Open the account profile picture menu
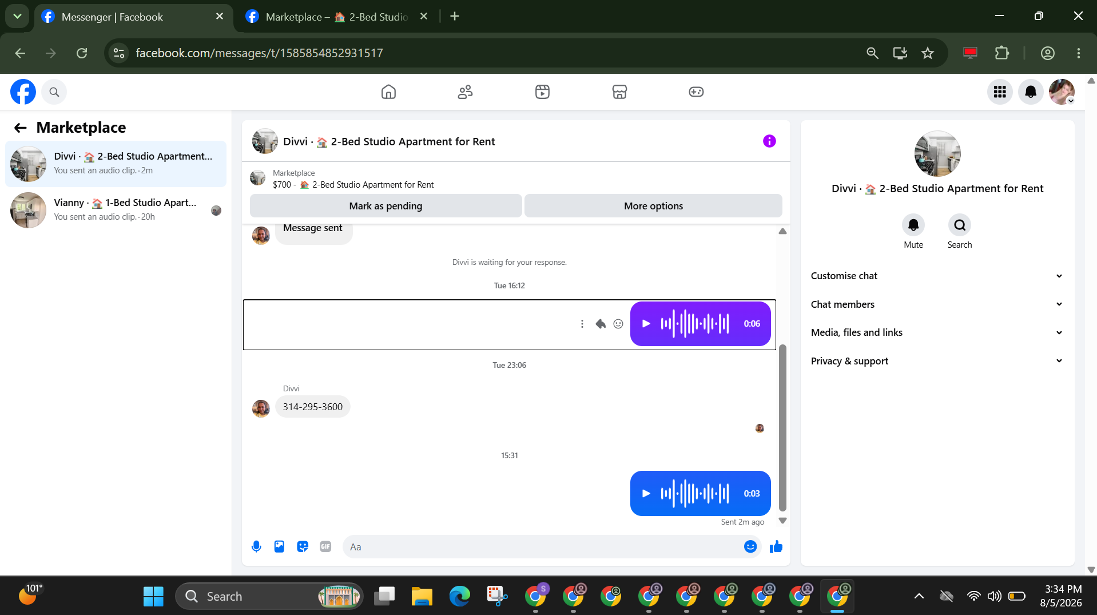The width and height of the screenshot is (1097, 615). pyautogui.click(x=1062, y=92)
